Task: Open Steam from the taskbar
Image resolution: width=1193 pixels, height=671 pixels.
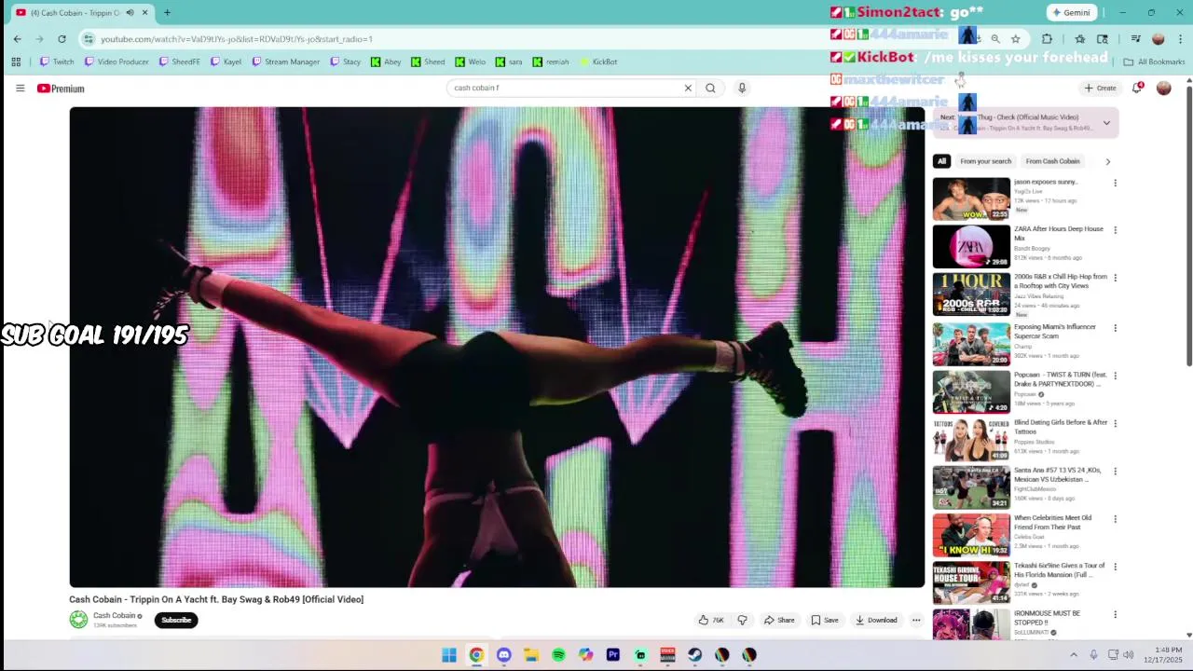Action: click(695, 655)
